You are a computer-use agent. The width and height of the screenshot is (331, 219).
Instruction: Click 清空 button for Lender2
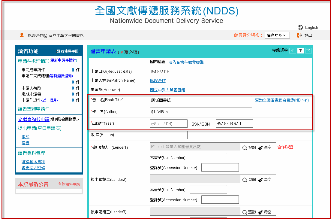[265, 180]
